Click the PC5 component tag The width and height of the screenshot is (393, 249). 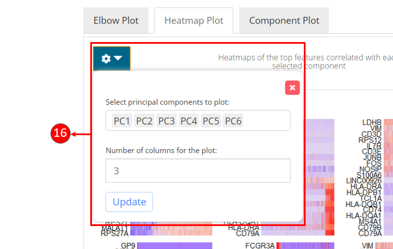point(211,121)
